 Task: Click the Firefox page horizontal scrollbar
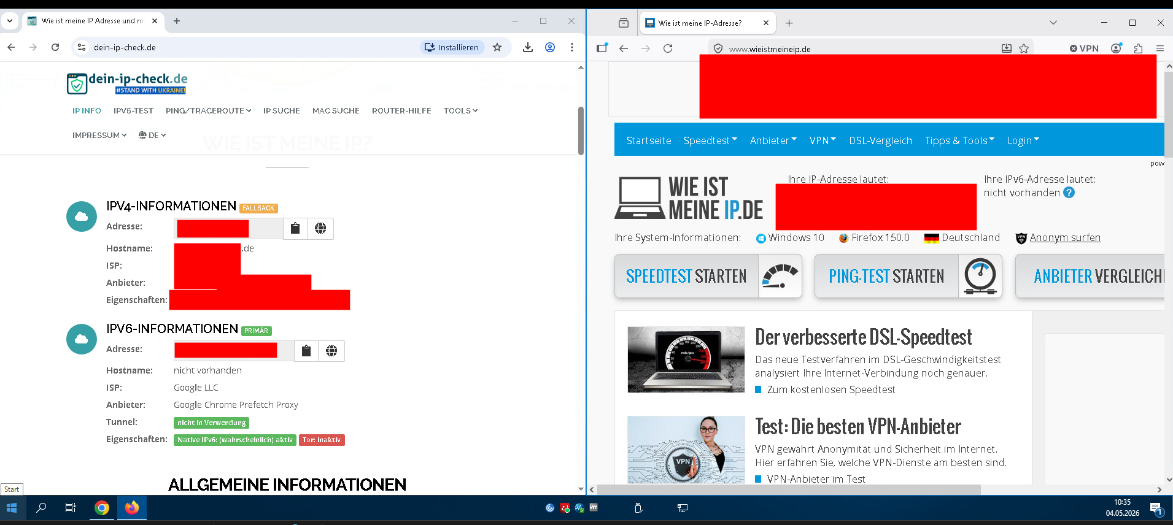tap(789, 489)
